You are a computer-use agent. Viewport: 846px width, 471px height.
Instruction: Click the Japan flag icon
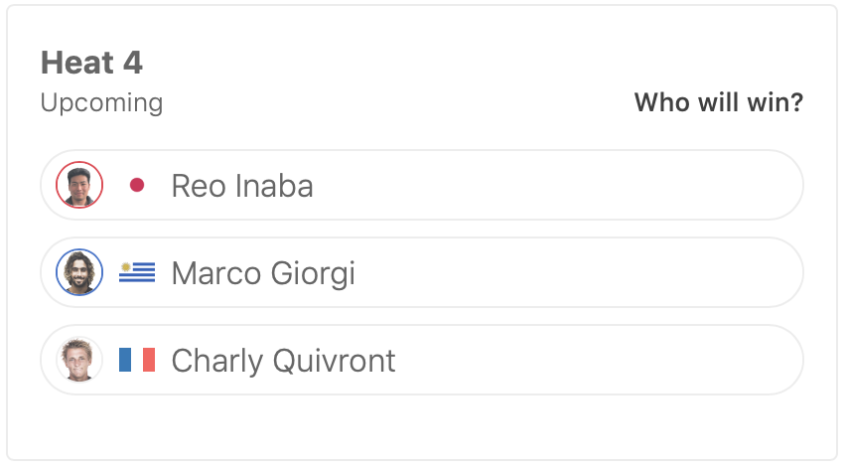tap(137, 185)
